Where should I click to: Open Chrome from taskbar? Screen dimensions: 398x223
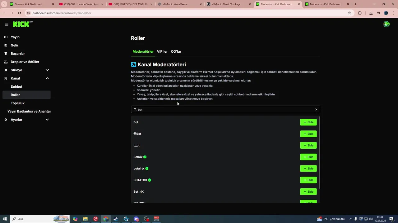pos(106,219)
